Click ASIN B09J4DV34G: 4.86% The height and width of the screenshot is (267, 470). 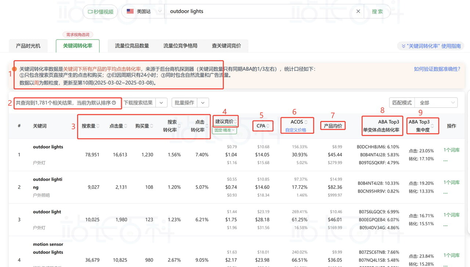click(379, 228)
